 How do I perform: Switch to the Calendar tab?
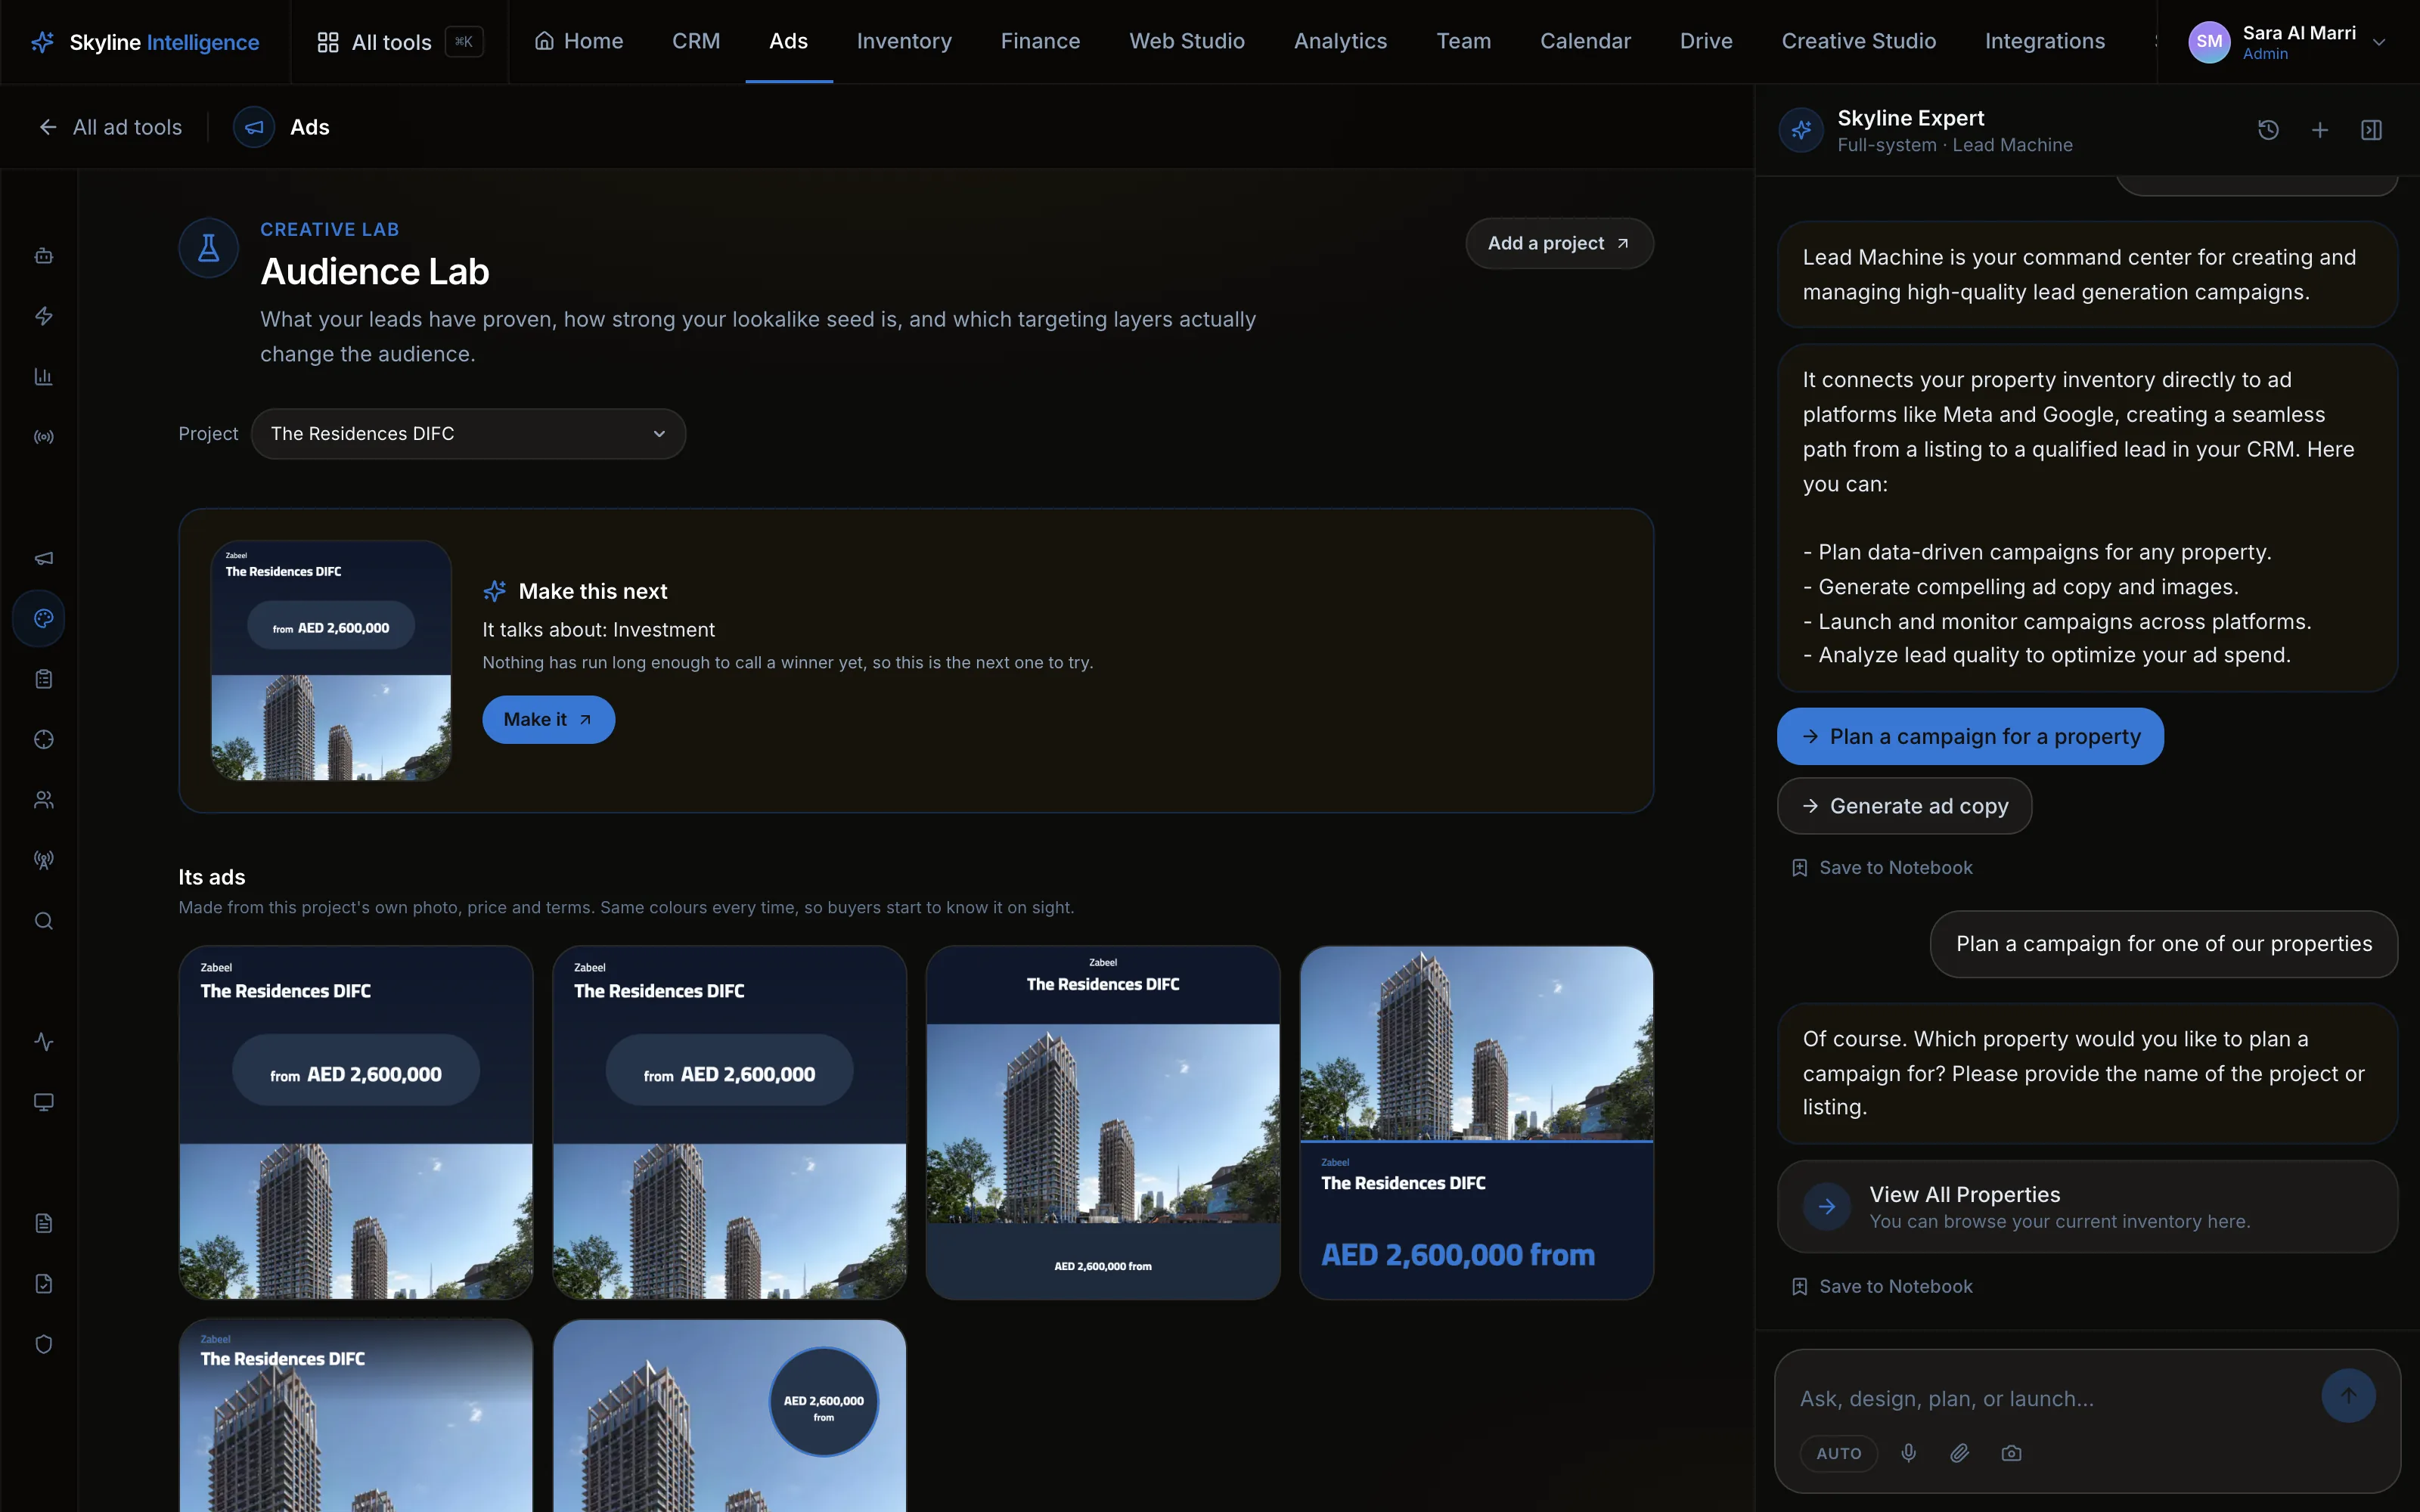pos(1585,41)
